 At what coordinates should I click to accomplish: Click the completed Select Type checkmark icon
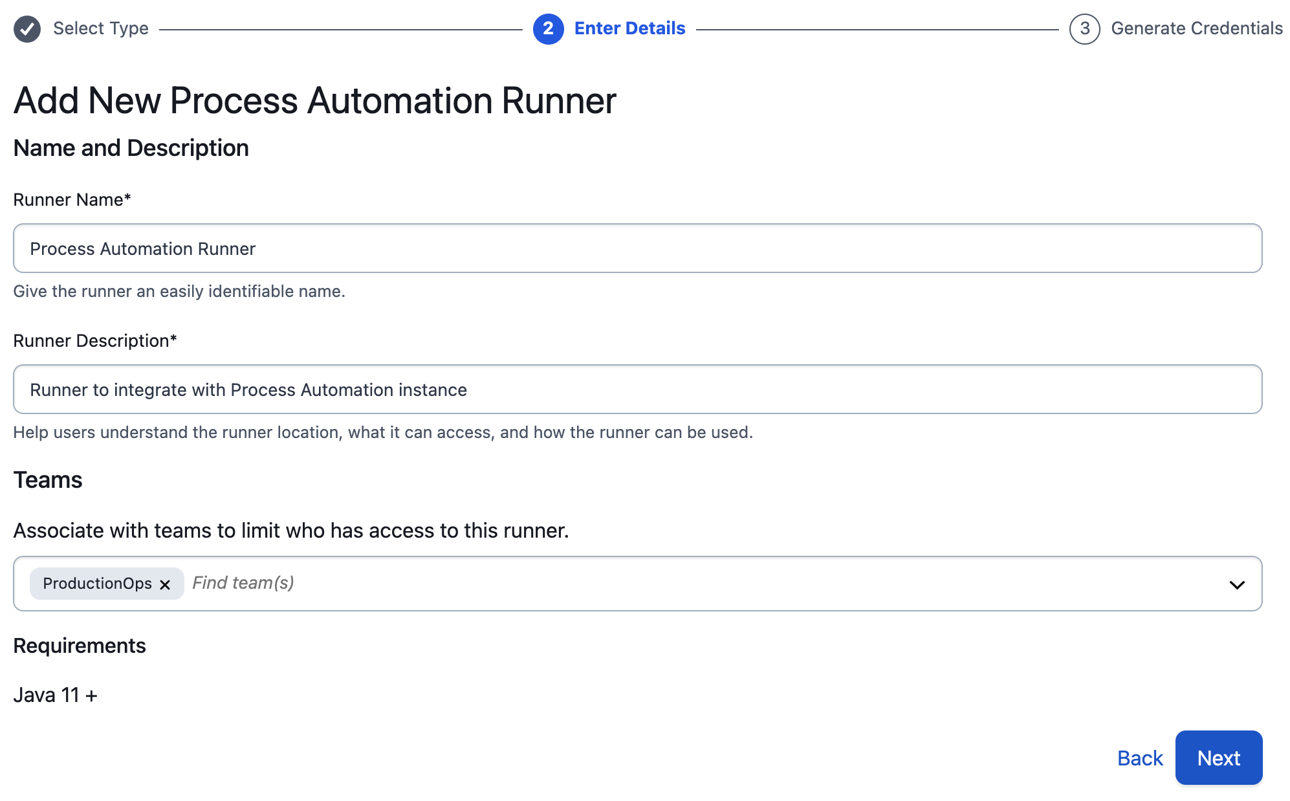(x=27, y=29)
